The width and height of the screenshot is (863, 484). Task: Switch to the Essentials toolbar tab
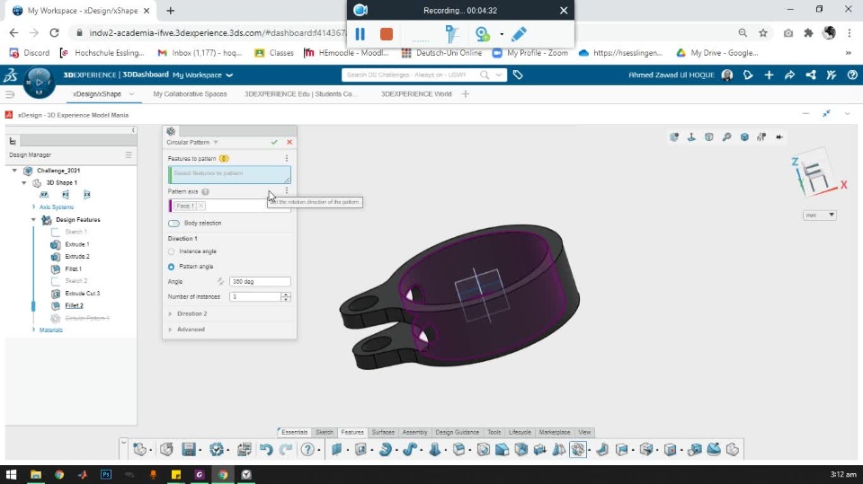[x=295, y=432]
